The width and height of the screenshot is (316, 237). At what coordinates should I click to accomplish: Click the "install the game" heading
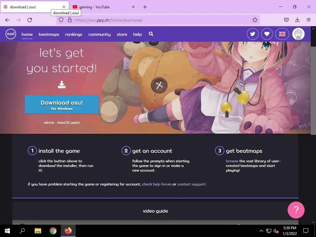59,151
